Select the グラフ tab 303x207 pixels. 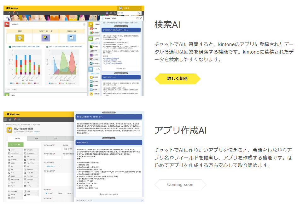click(x=56, y=138)
